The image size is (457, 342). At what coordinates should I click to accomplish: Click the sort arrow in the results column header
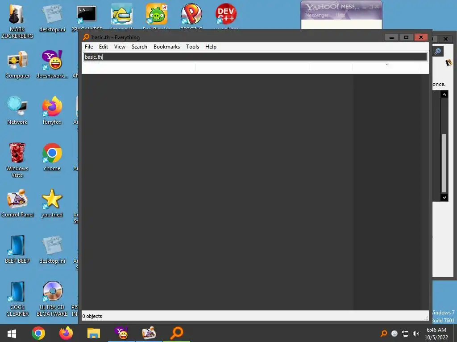point(387,65)
